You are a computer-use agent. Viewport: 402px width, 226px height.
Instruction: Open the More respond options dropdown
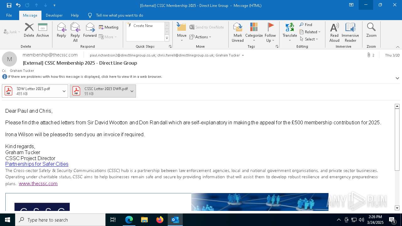click(108, 37)
